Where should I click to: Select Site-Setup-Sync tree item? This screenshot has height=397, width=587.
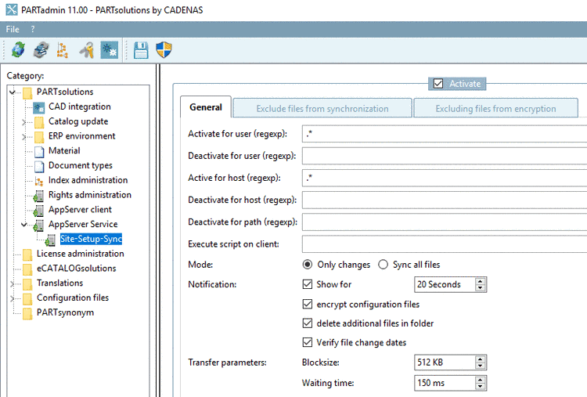(x=91, y=239)
